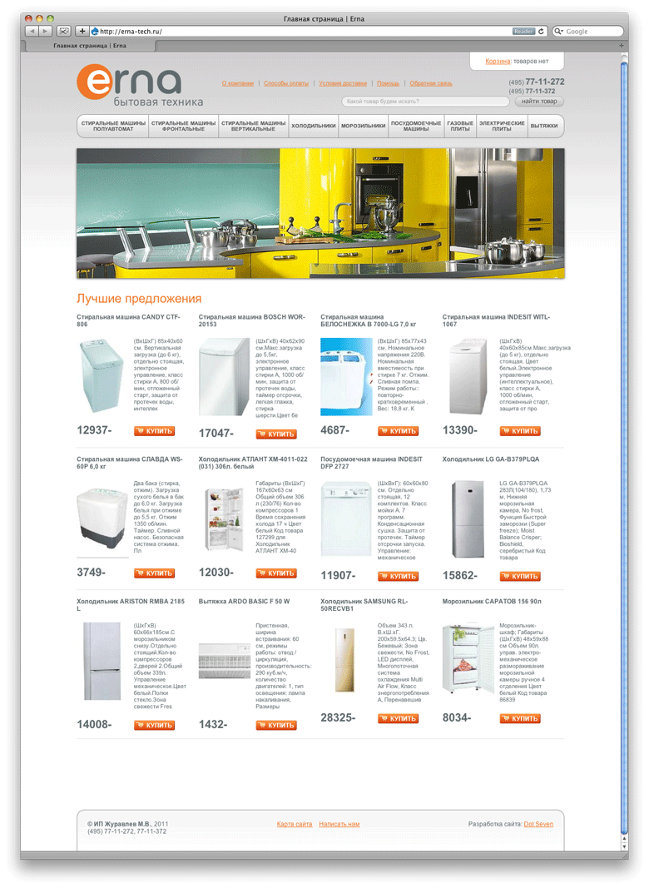This screenshot has height=888, width=649.
Task: Reload the page with the refresh icon
Action: (542, 31)
